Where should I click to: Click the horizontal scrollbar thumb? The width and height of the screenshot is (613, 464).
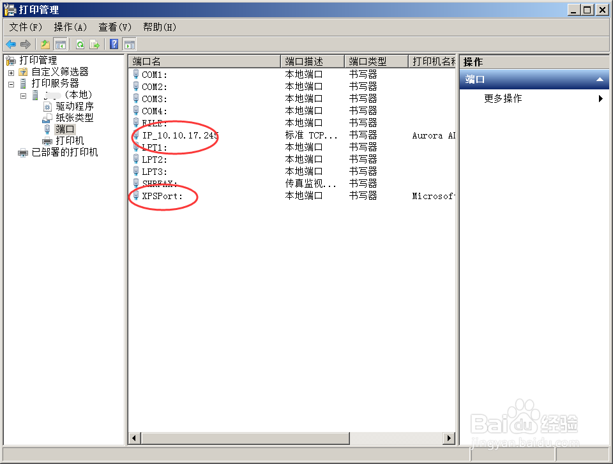[245, 438]
